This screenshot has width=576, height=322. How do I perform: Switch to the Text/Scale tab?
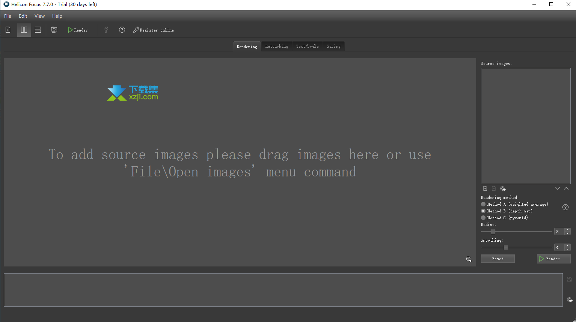[307, 46]
